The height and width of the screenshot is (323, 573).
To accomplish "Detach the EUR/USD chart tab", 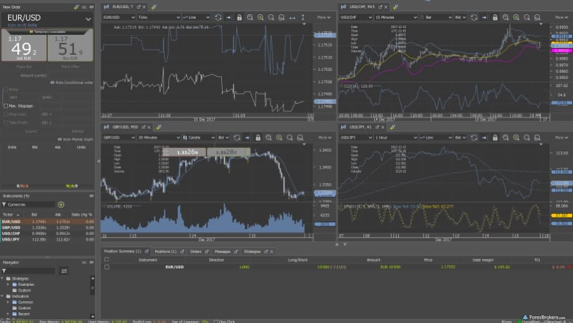I will point(138,6).
